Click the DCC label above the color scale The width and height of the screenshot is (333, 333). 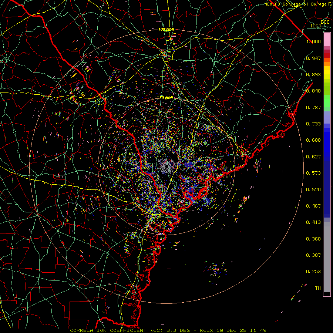tap(325, 22)
